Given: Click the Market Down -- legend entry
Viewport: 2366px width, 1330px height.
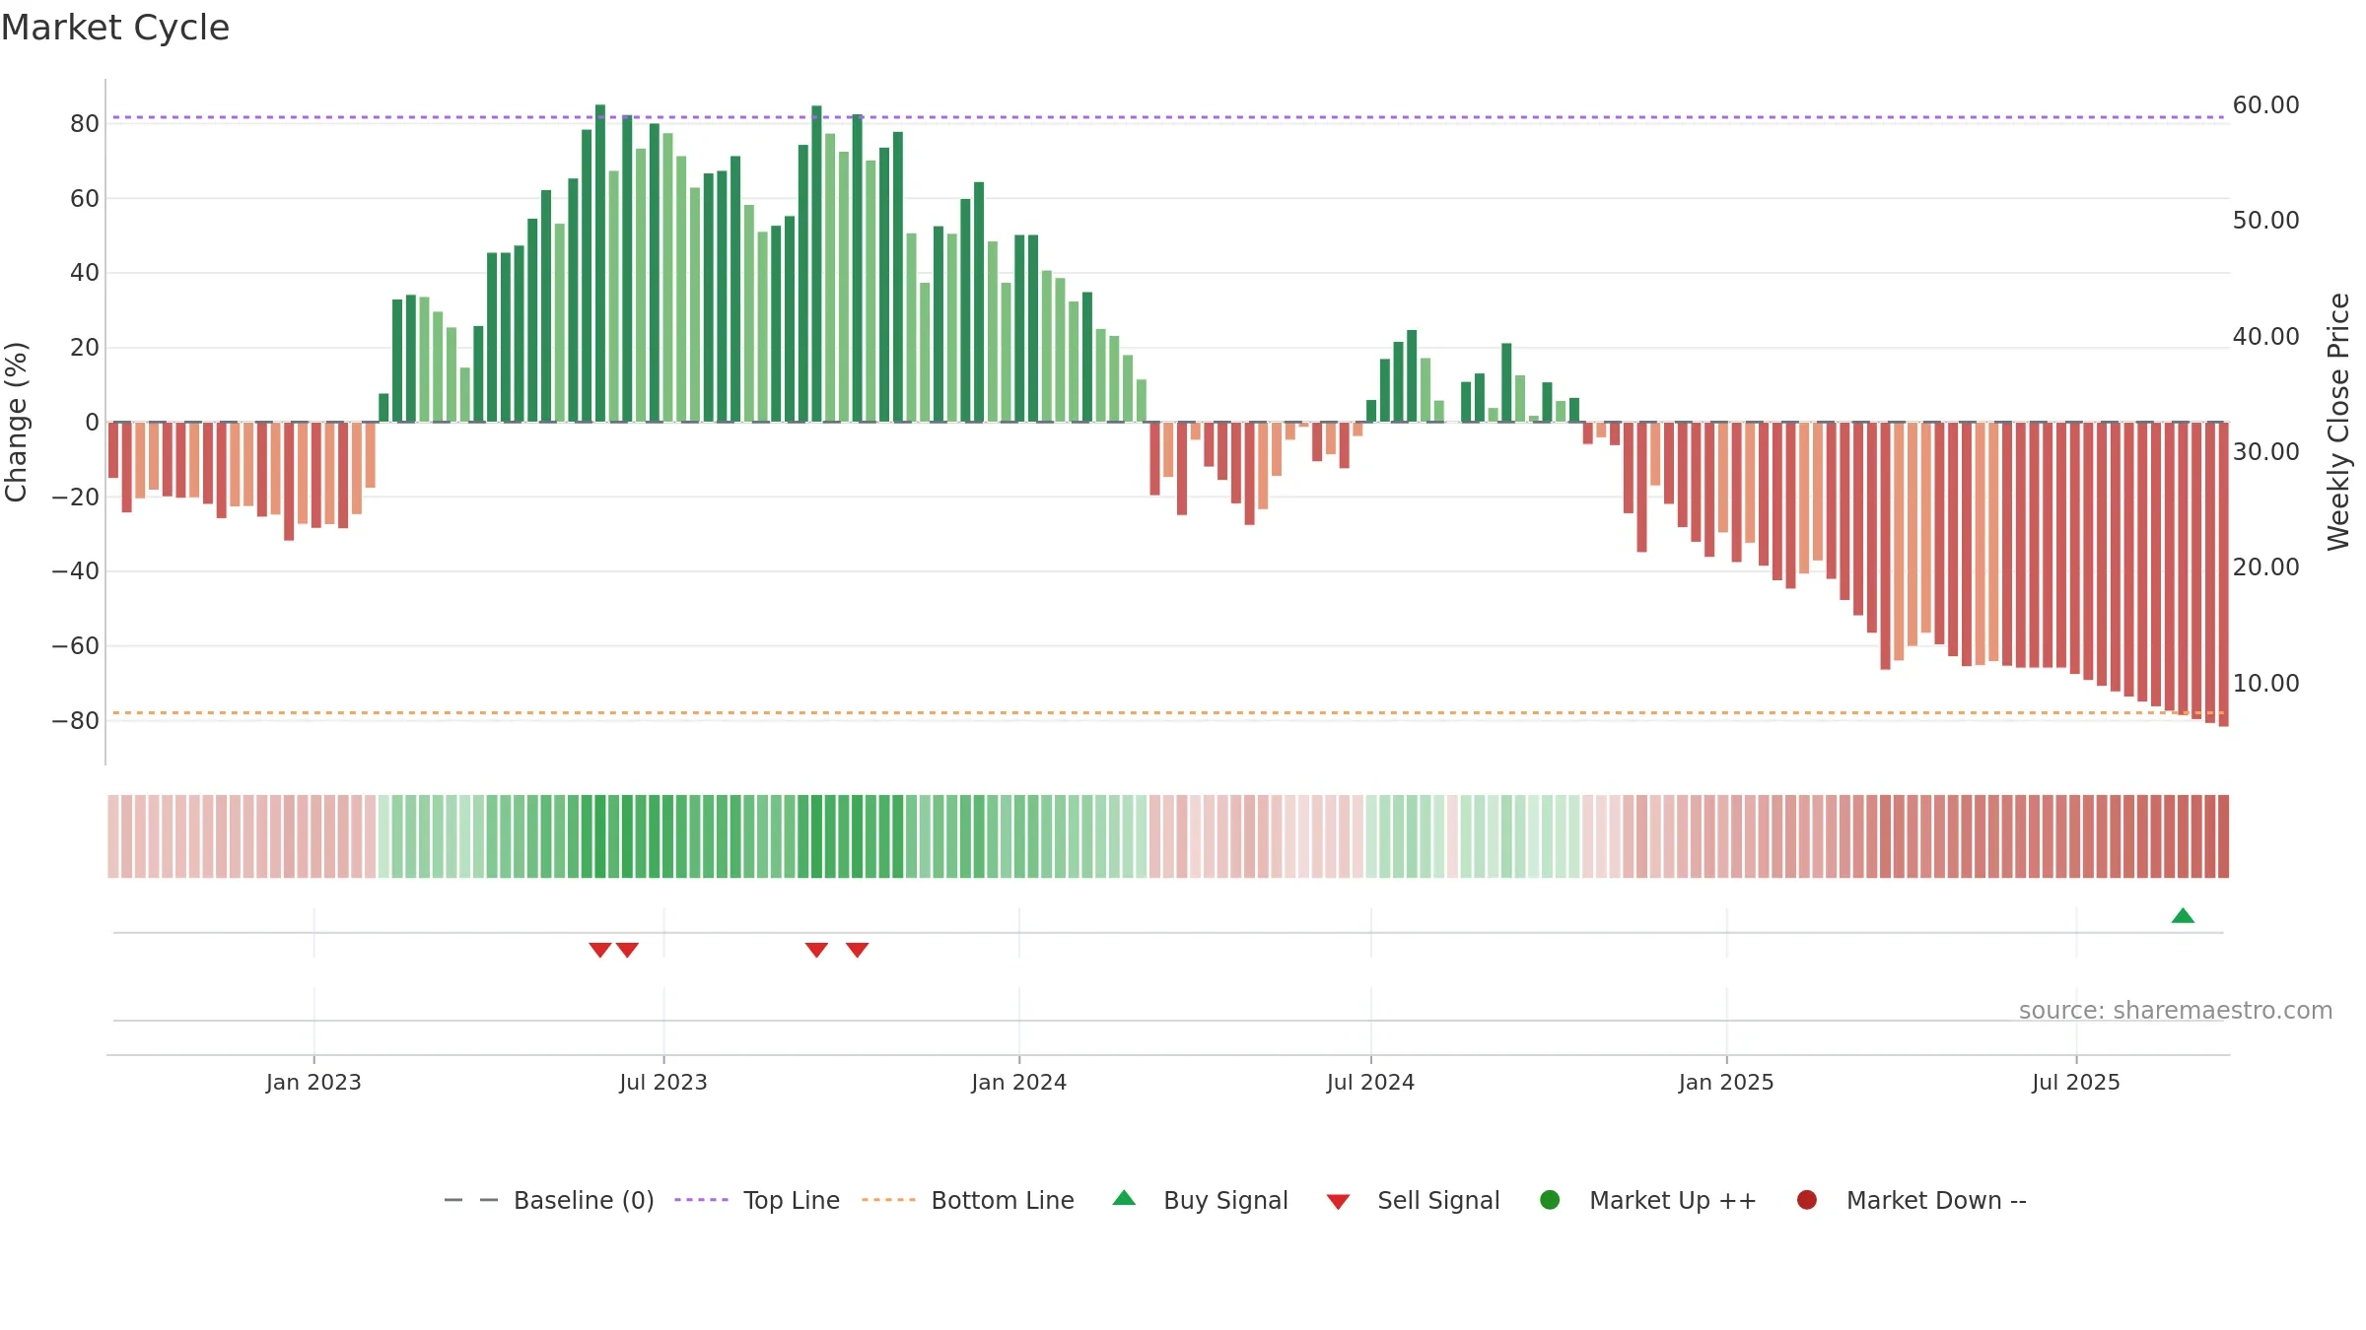Looking at the screenshot, I should pyautogui.click(x=1911, y=1200).
